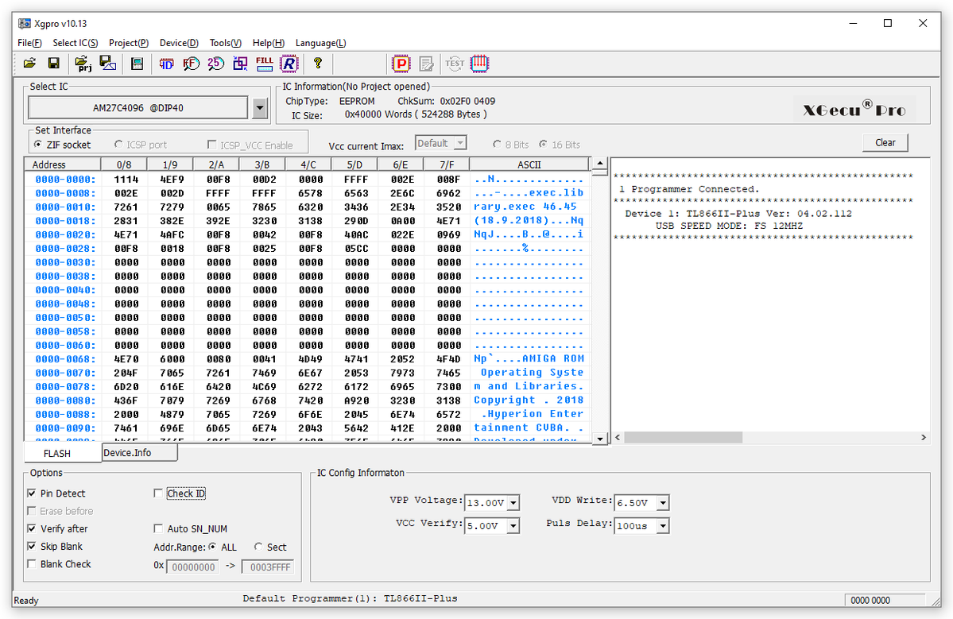Click the R read chip icon
This screenshot has height=619, width=953.
click(x=289, y=64)
